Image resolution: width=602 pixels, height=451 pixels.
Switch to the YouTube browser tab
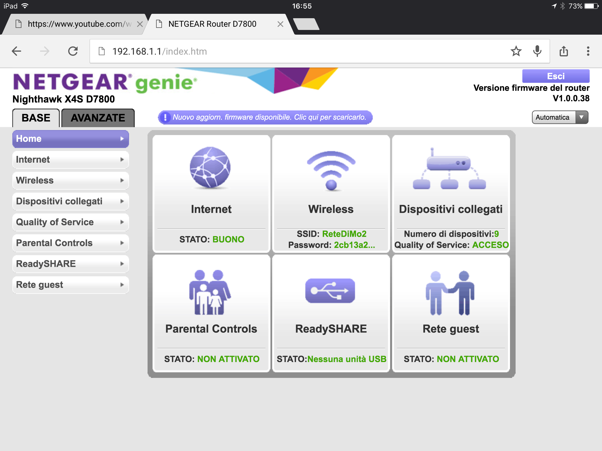(75, 24)
